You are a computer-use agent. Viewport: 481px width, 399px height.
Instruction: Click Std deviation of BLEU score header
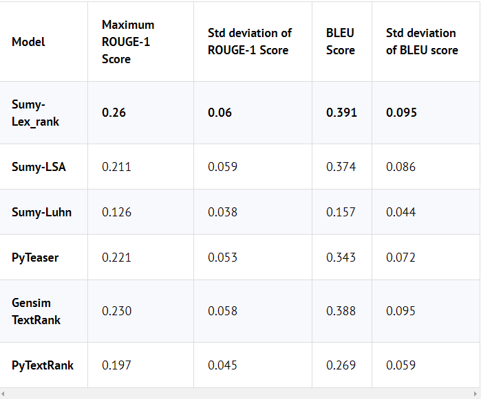421,42
